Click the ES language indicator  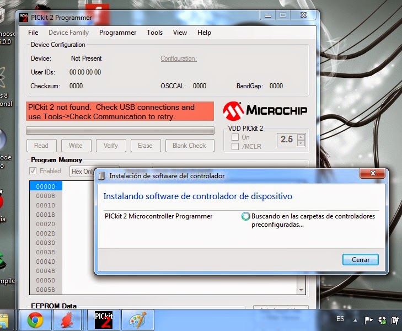coord(340,319)
